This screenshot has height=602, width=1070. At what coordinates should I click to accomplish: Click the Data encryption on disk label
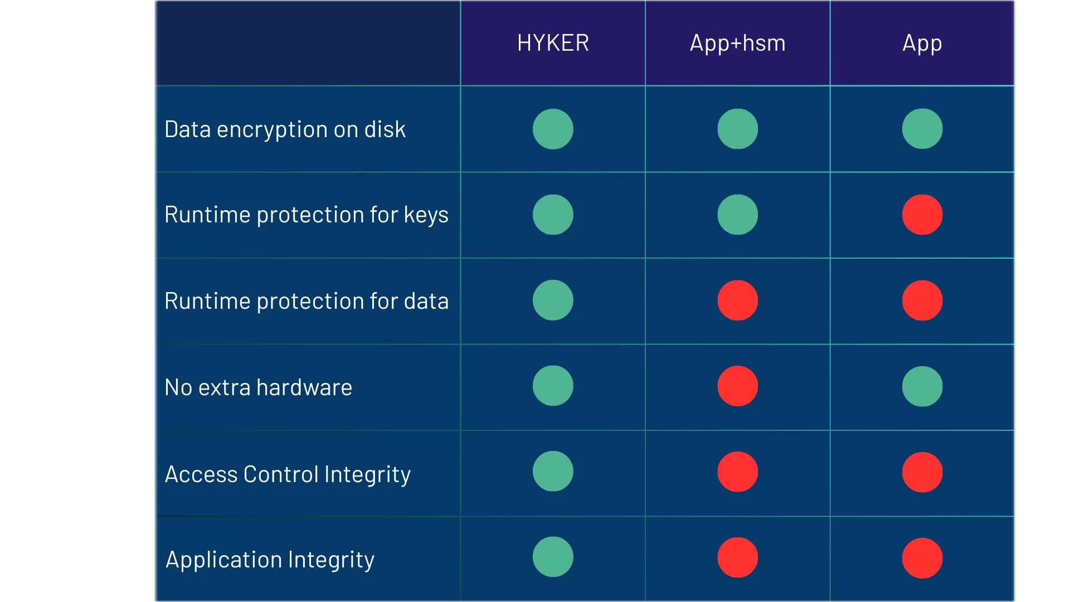pos(285,129)
